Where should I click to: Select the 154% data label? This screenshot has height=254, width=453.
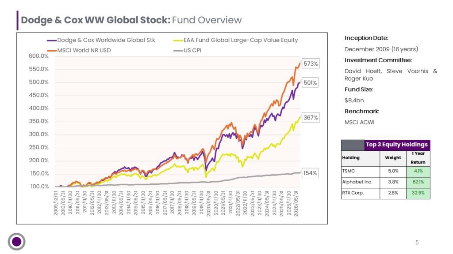[x=310, y=173]
